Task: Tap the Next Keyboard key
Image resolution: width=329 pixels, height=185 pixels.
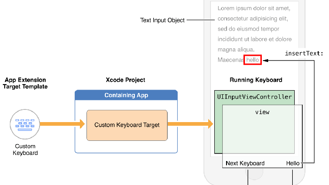Action: point(245,163)
